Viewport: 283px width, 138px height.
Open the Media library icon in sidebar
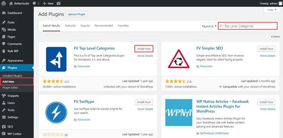(x=4, y=29)
